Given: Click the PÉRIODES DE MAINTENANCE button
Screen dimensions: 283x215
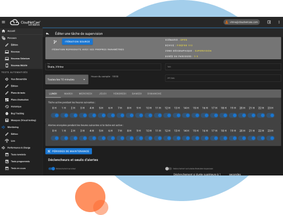Looking at the screenshot, I should coord(69,151).
